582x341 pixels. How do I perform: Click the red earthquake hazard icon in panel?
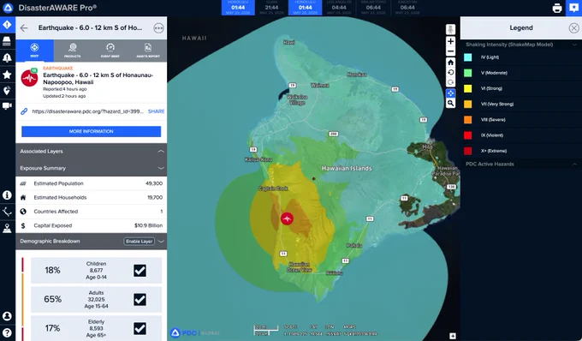point(29,78)
